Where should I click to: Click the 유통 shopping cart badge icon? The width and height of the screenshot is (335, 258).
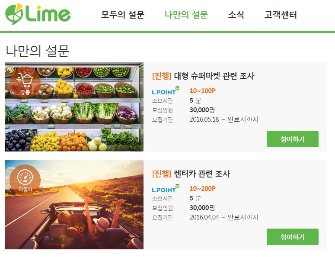[25, 82]
